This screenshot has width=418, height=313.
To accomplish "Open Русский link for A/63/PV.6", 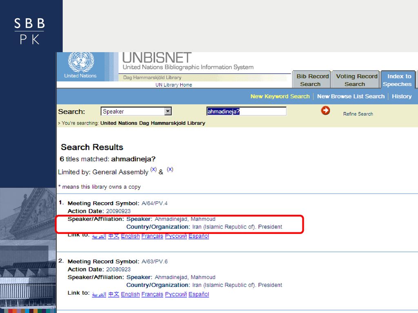I will click(x=176, y=294).
